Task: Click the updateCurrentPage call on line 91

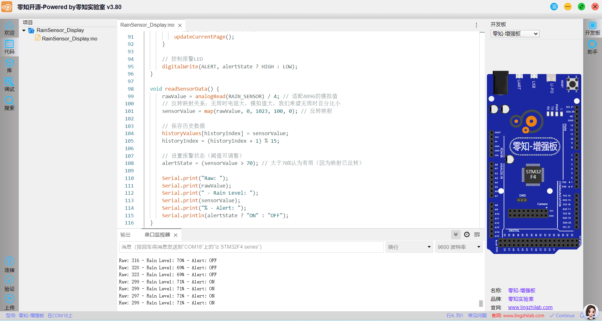Action: (204, 37)
